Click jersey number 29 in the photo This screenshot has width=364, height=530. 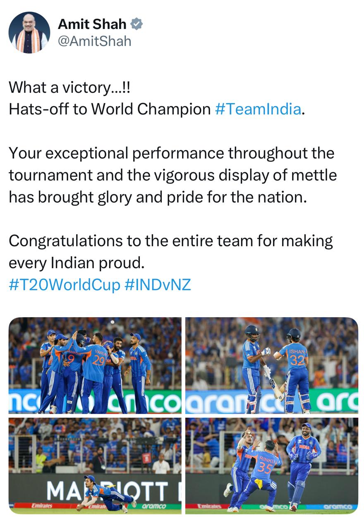pos(98,360)
